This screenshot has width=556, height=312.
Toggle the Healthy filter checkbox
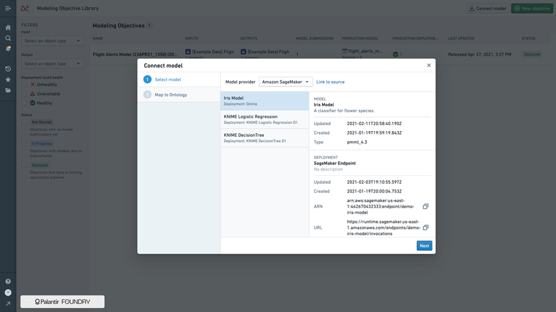[x=24, y=103]
